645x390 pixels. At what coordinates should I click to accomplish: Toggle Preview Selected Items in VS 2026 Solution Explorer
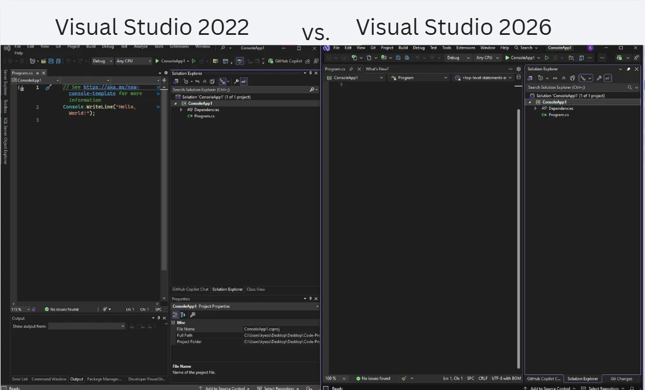607,78
